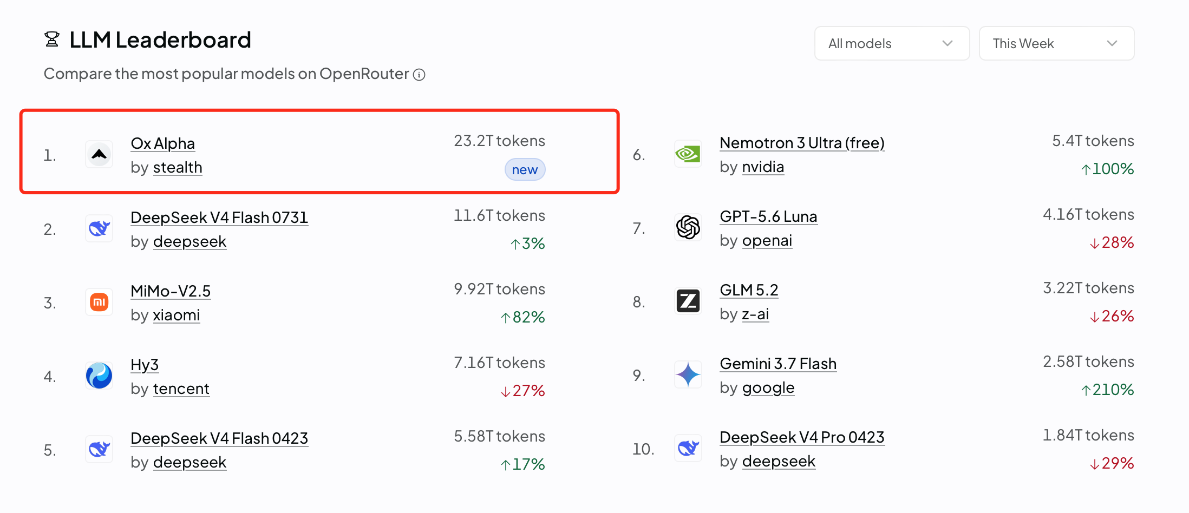Image resolution: width=1189 pixels, height=513 pixels.
Task: Open the tencent author link
Action: 181,389
